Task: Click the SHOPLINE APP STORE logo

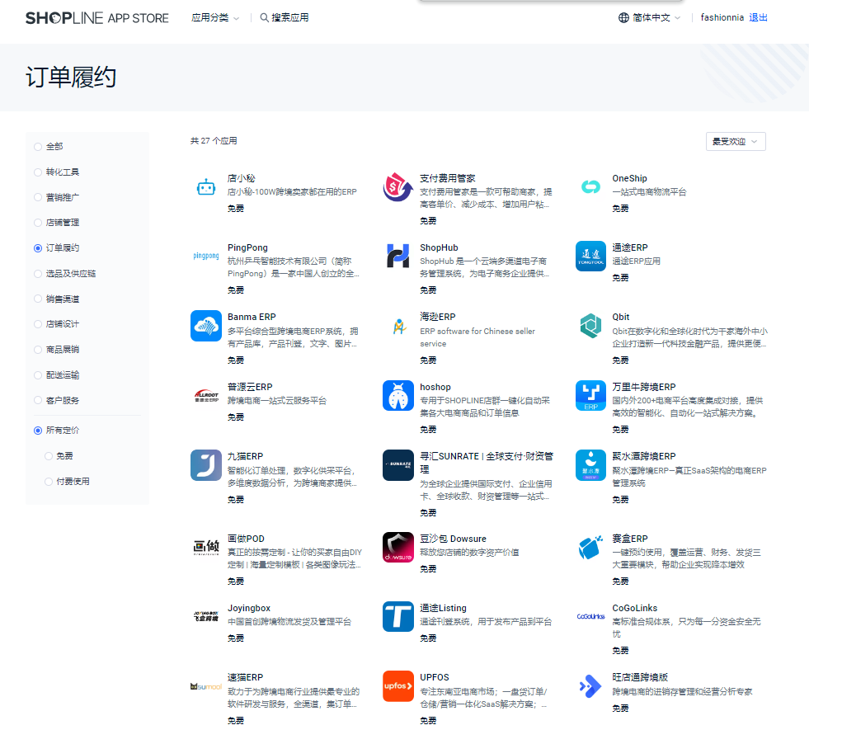Action: click(x=96, y=17)
